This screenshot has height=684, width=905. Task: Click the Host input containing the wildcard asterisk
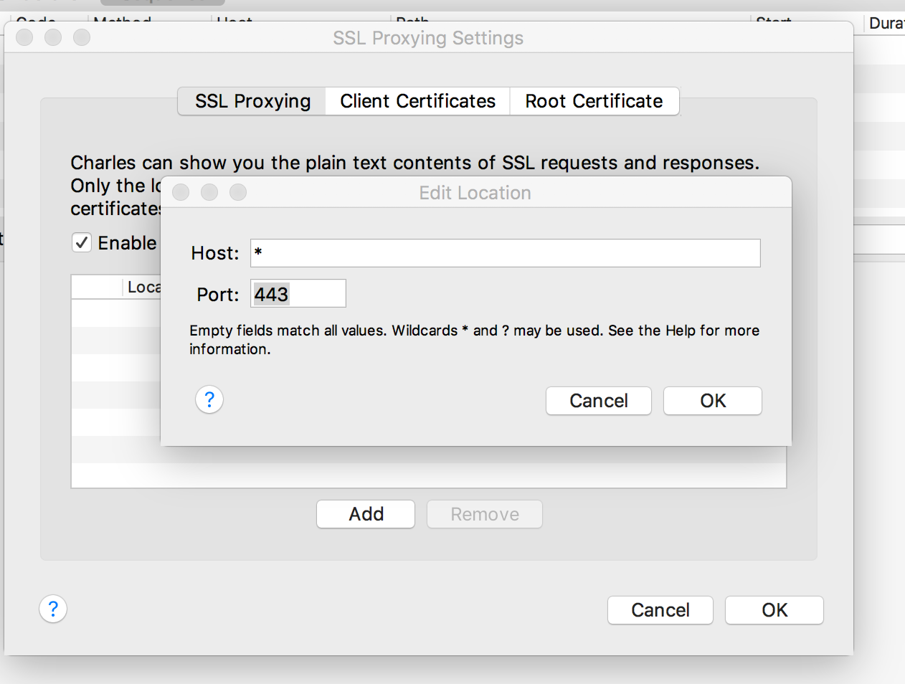(504, 252)
